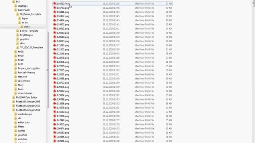Select file name 121302.png
Viewport: 255px width, 143px height.
pos(63,49)
